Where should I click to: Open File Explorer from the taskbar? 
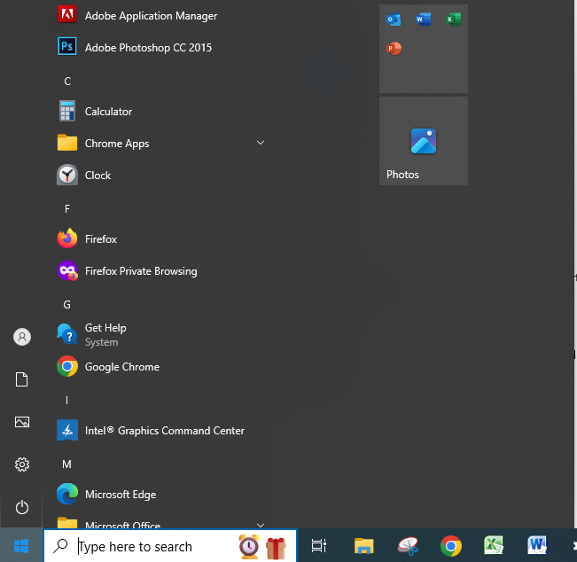coord(364,546)
